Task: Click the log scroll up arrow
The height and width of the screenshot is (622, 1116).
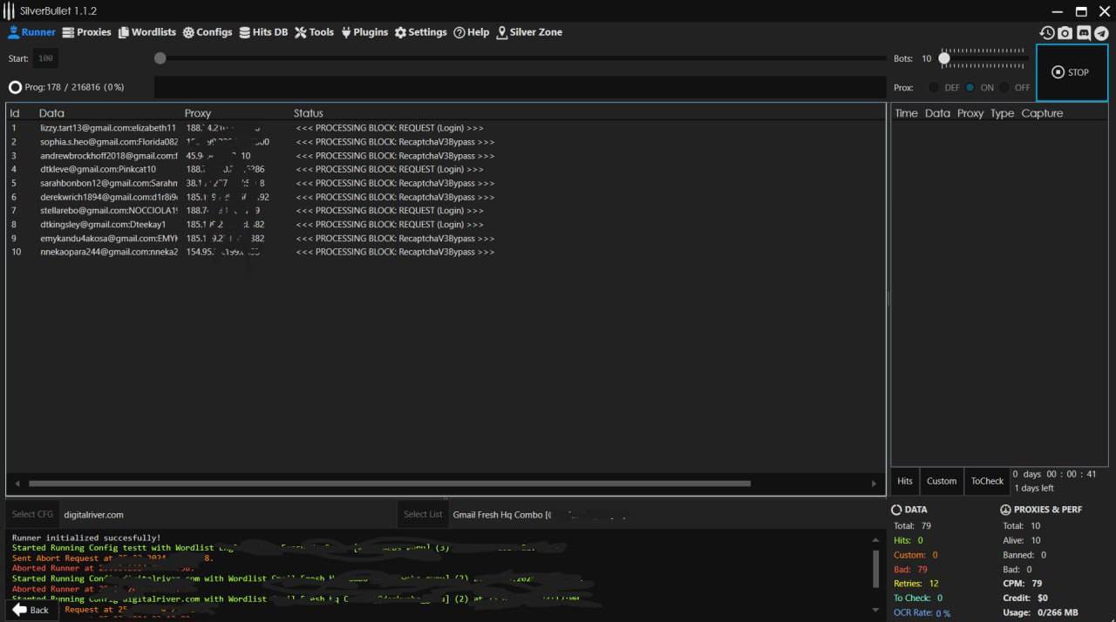Action: tap(875, 540)
